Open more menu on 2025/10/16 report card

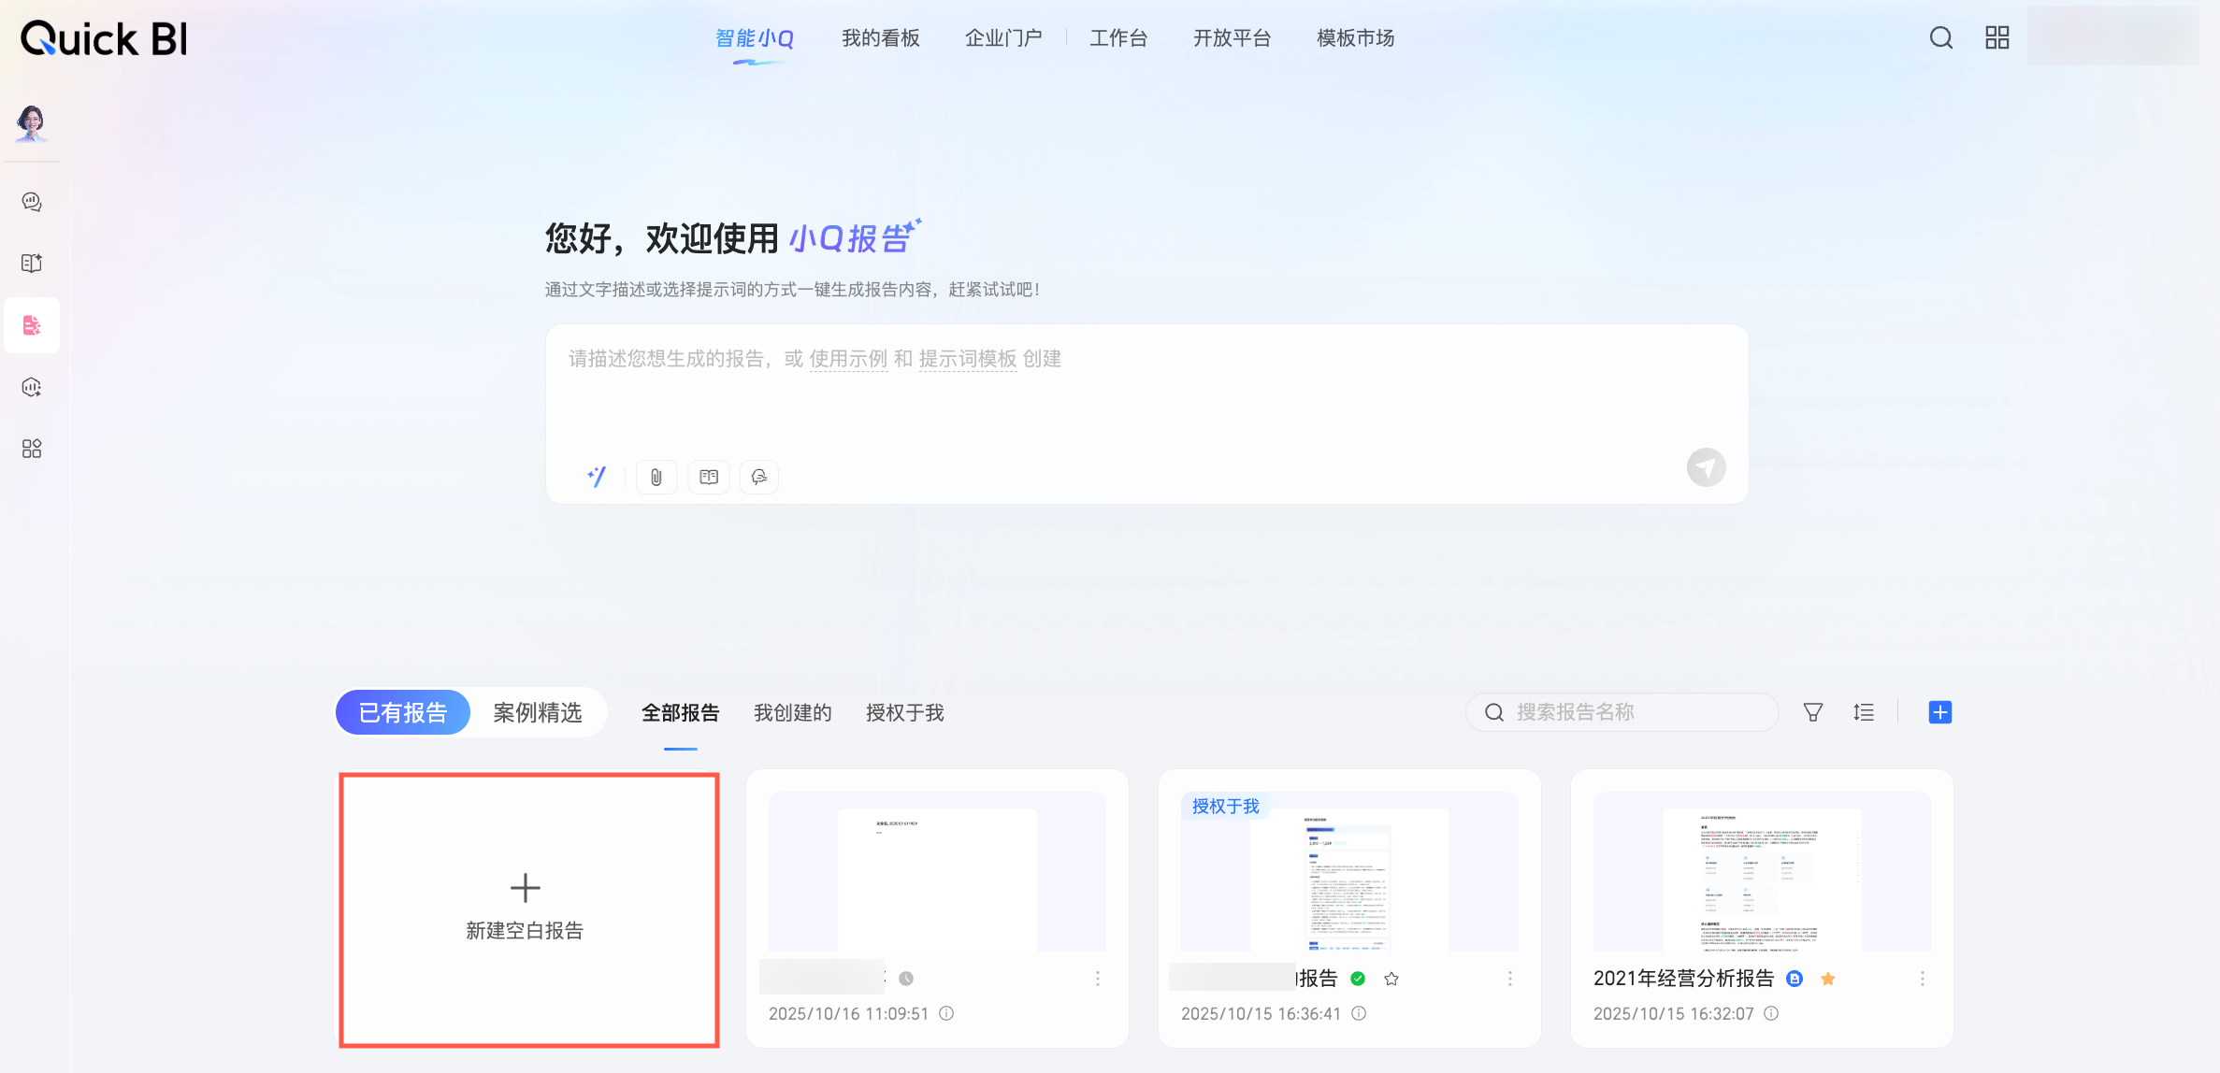1097,979
